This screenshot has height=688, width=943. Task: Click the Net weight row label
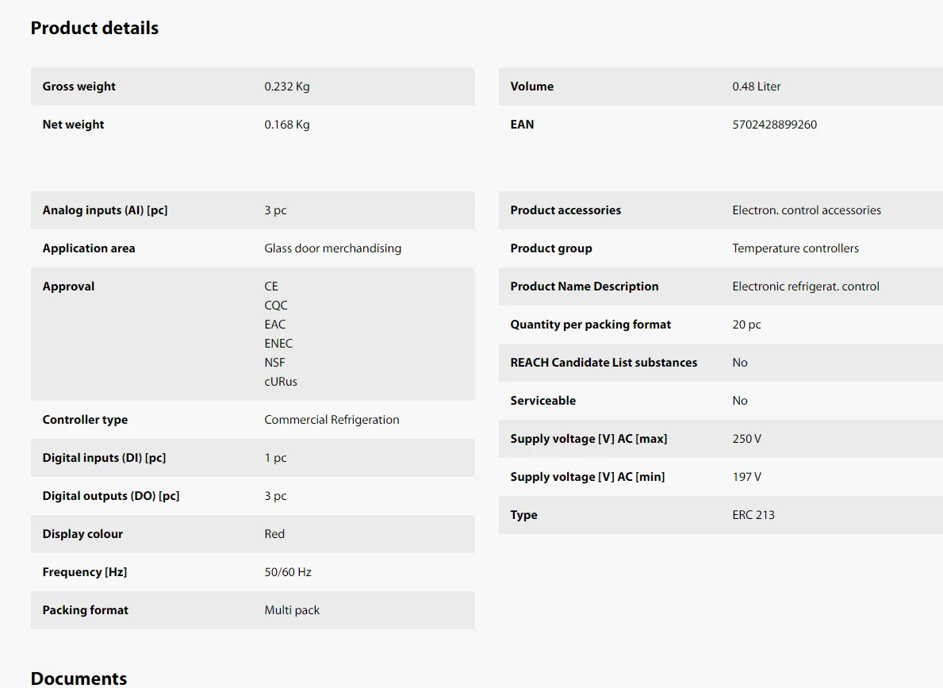[x=73, y=125]
